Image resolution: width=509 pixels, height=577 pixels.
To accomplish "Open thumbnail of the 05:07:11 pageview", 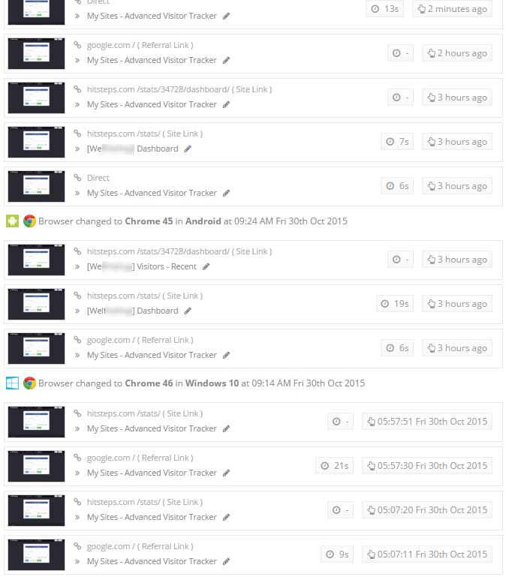I will coord(37,554).
